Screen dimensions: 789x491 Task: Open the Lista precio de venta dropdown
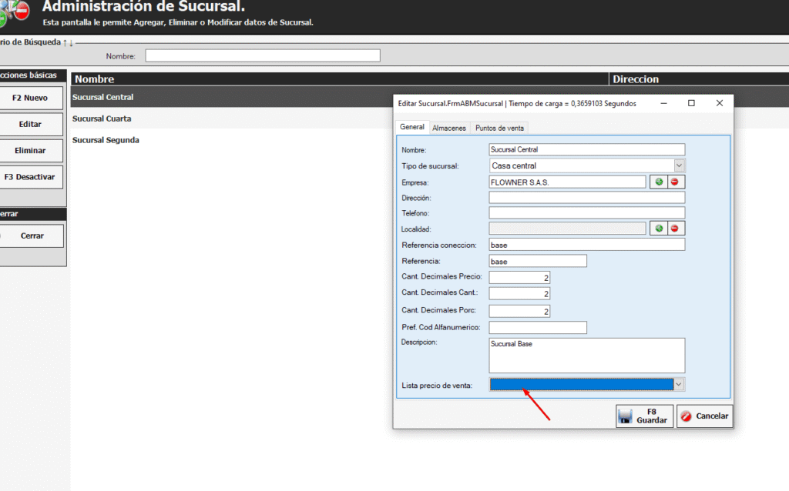(679, 384)
